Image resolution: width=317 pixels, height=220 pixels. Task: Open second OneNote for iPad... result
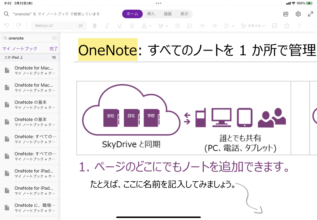30,190
